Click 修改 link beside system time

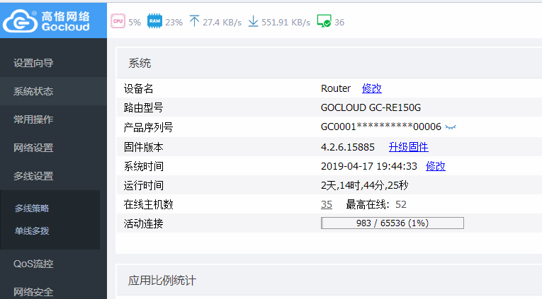coord(435,166)
